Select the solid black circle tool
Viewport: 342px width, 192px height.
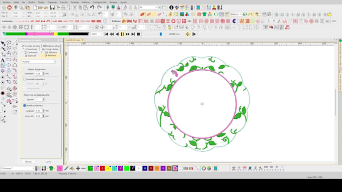pos(3,93)
